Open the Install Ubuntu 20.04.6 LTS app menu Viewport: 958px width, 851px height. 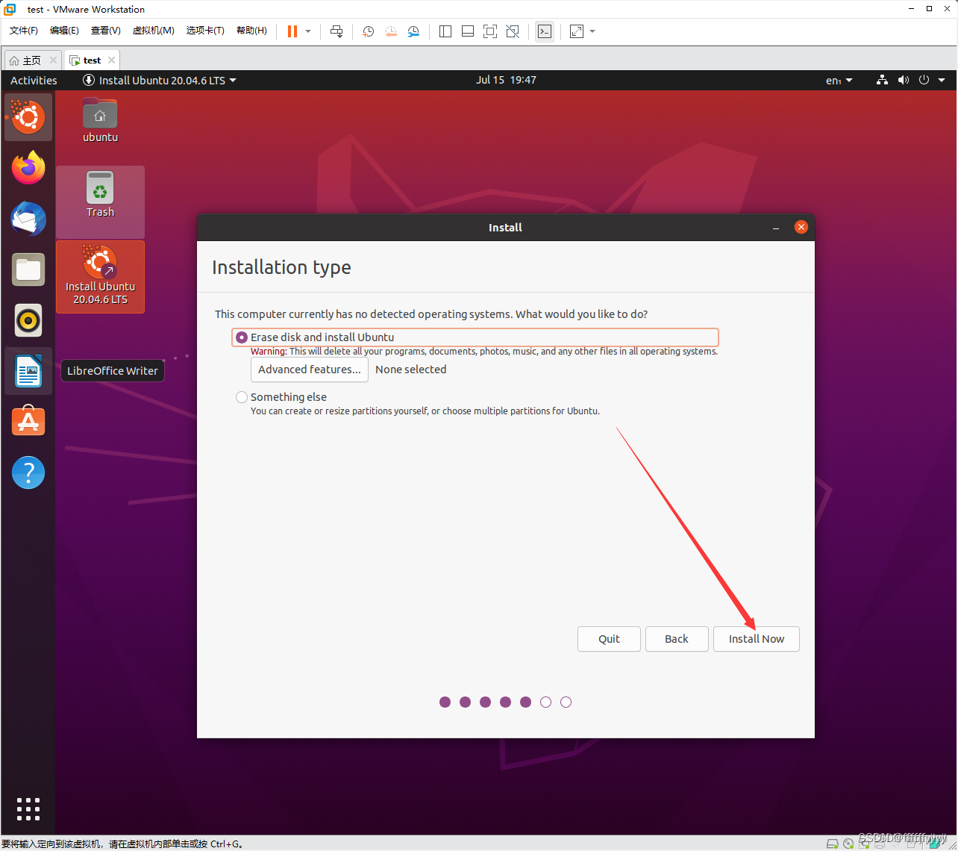tap(160, 80)
